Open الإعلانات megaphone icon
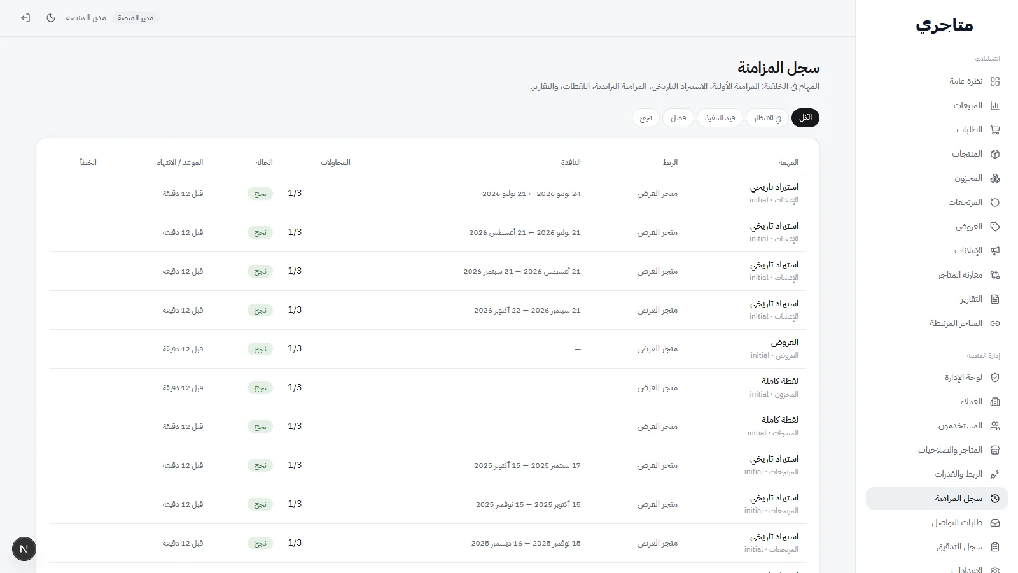 click(x=995, y=251)
